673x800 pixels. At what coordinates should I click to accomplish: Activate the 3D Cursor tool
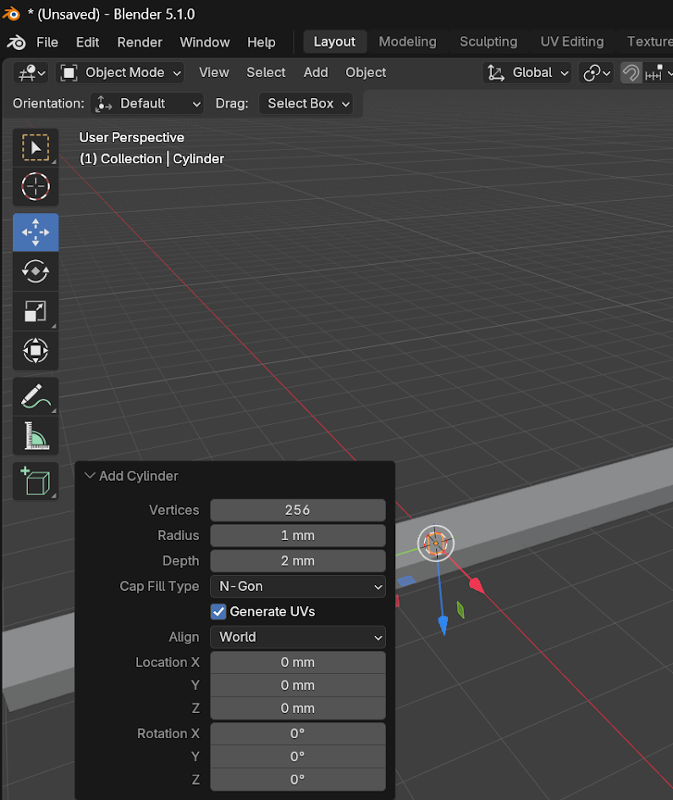click(36, 186)
